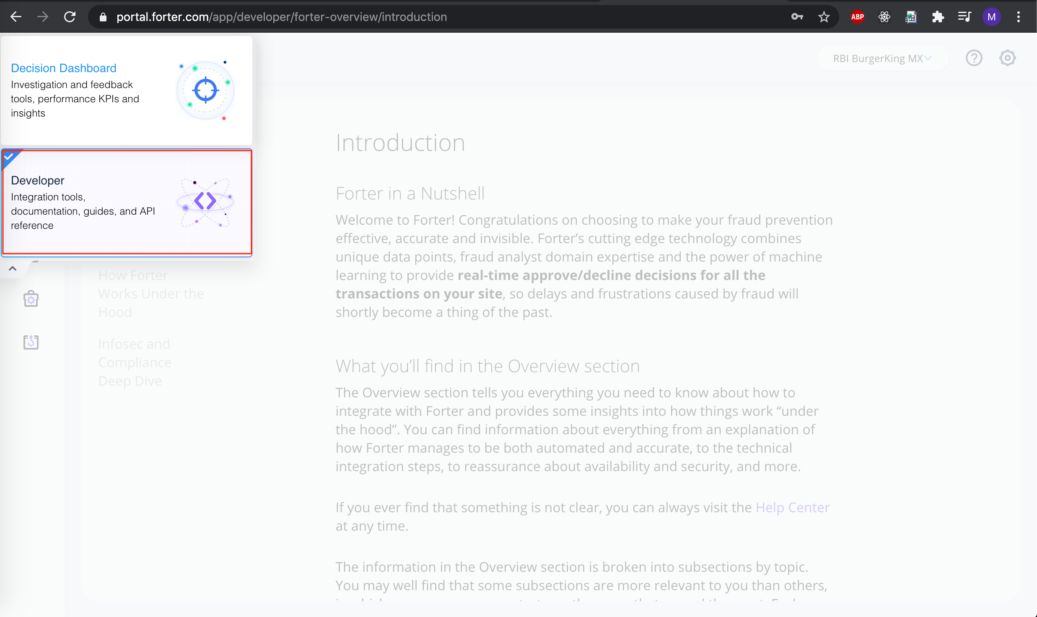The height and width of the screenshot is (617, 1037).
Task: Reload the page
Action: 70,17
